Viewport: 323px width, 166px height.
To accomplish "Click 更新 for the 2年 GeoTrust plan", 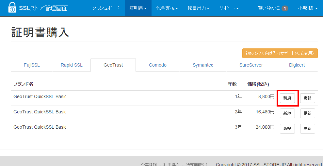I will (x=308, y=113).
